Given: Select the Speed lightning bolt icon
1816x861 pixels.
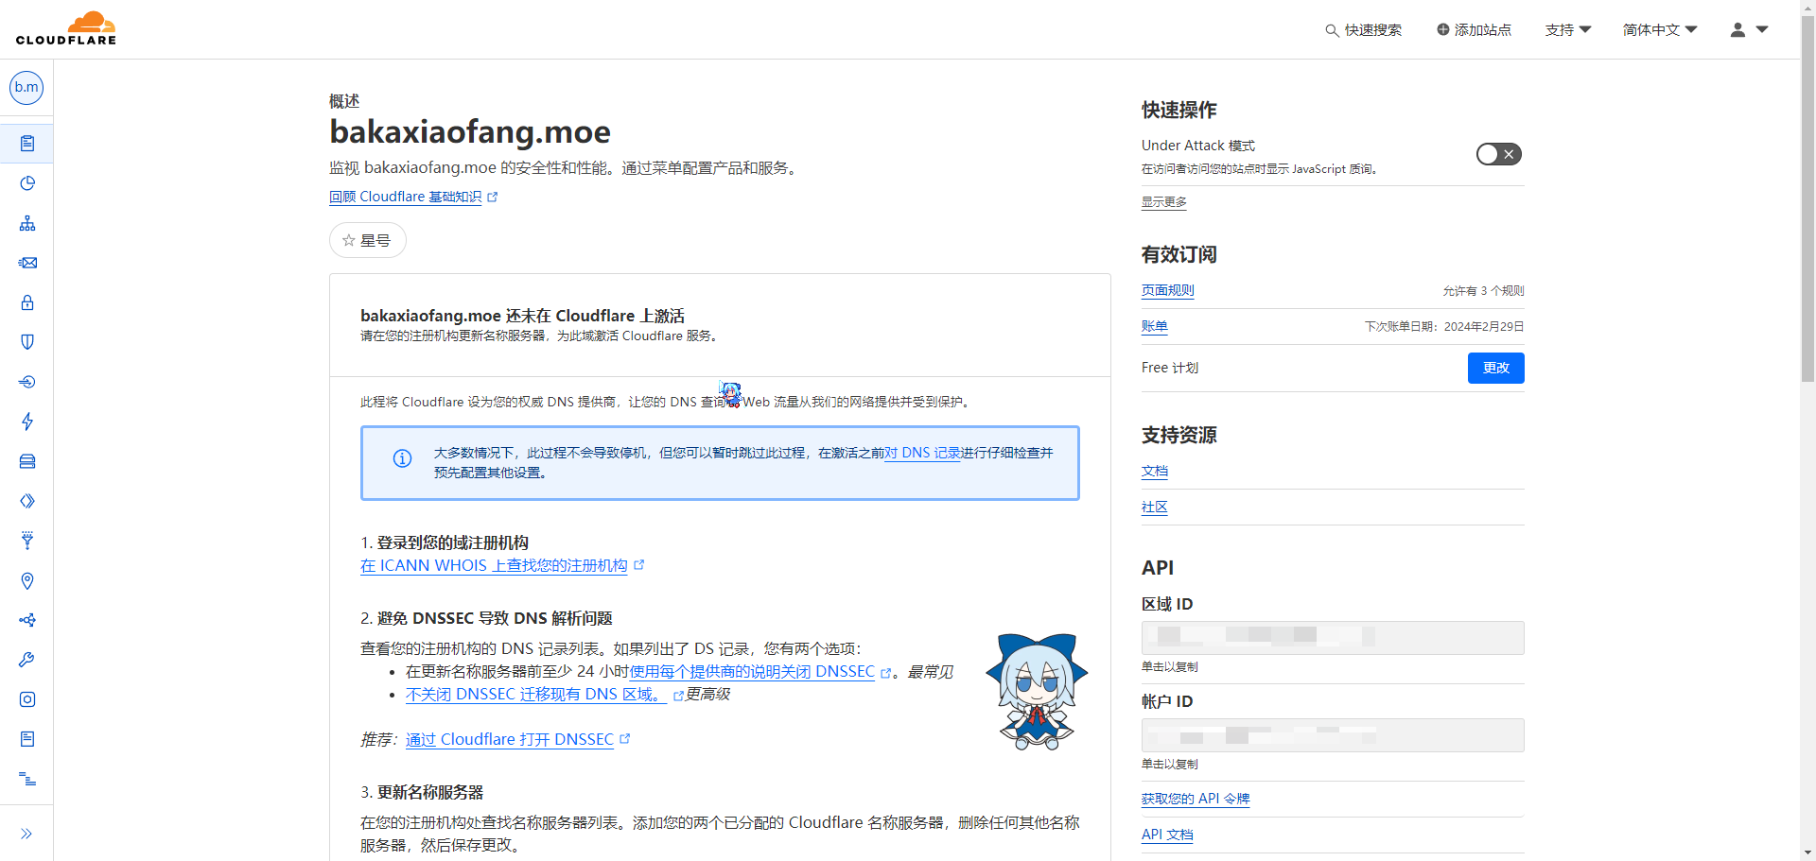Looking at the screenshot, I should tap(27, 422).
